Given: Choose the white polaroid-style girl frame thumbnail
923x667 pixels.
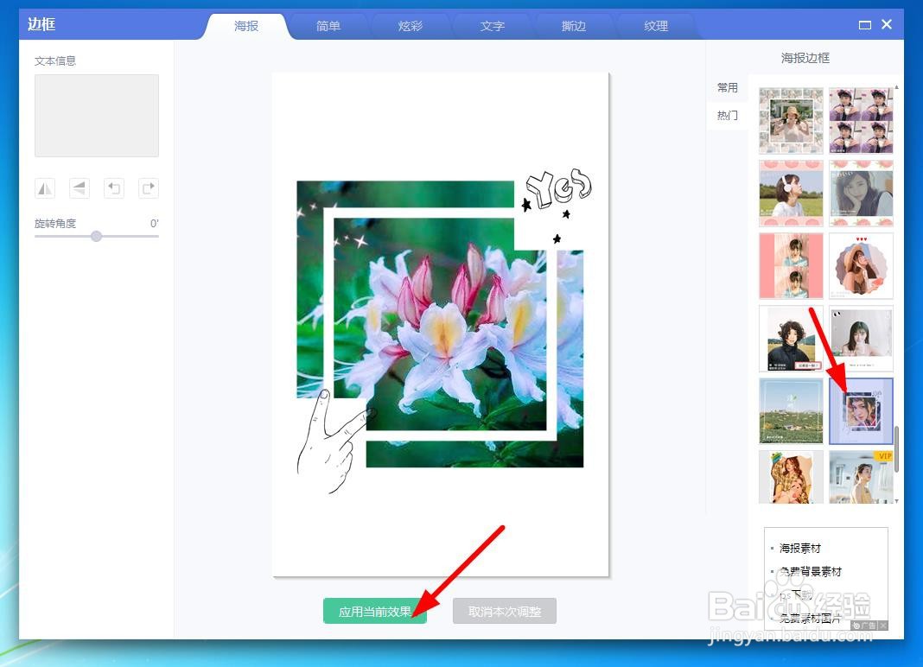Looking at the screenshot, I should click(x=861, y=339).
